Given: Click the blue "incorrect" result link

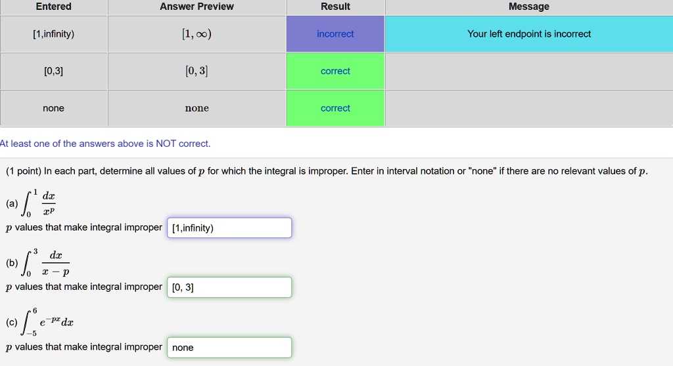Looking at the screenshot, I should tap(335, 34).
